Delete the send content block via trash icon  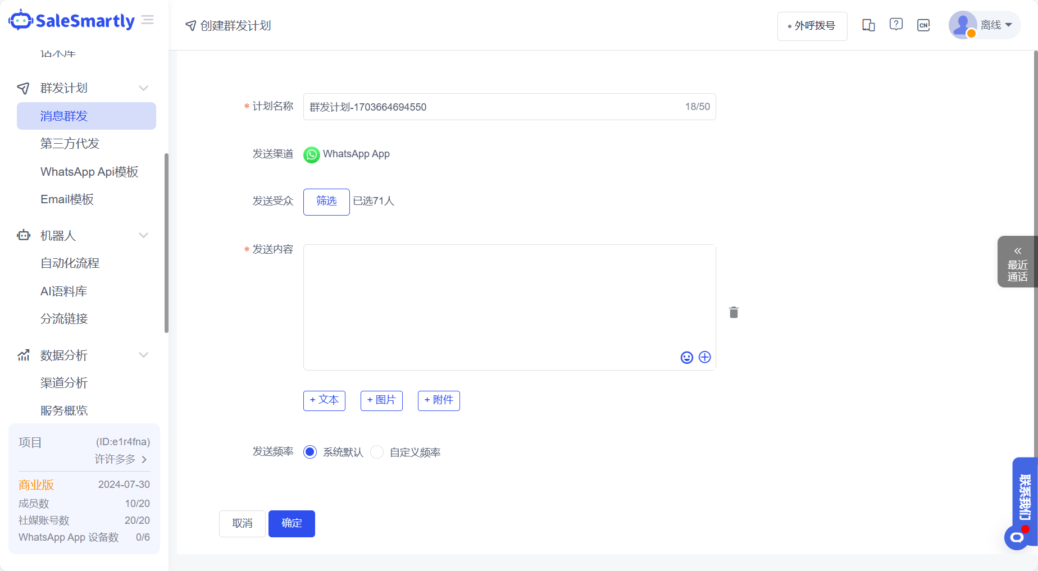733,312
